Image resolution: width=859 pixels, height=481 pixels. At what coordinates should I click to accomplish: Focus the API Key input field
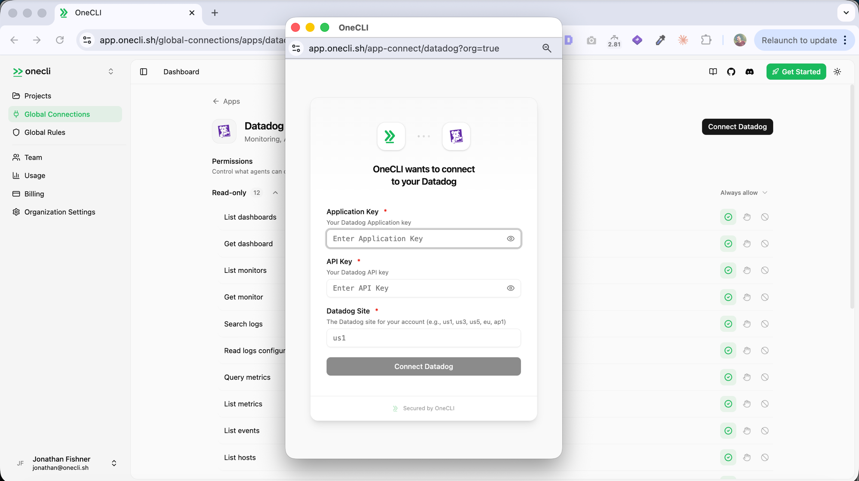pyautogui.click(x=423, y=288)
